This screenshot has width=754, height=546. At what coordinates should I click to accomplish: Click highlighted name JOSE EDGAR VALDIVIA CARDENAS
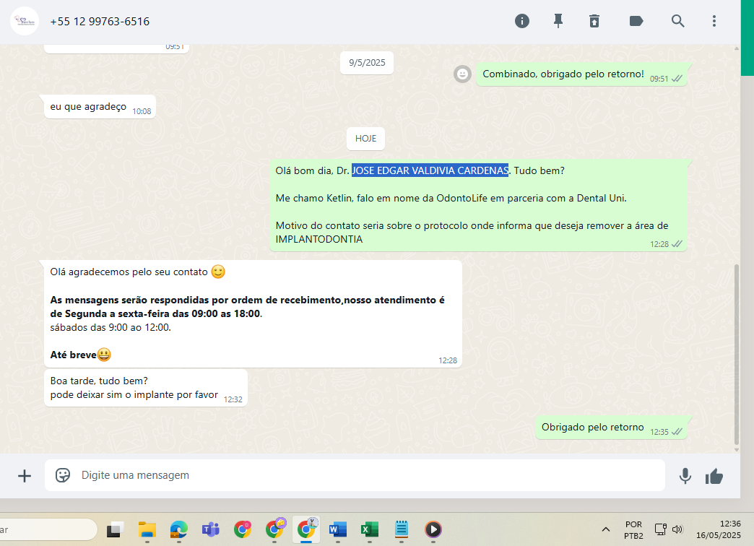[430, 170]
